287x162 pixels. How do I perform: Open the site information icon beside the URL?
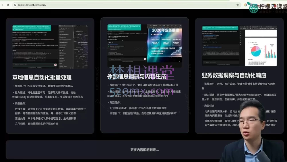(15, 5)
